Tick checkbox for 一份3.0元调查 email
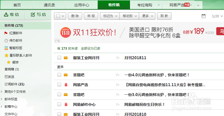The width and height of the screenshot is (224, 116). tap(59, 94)
